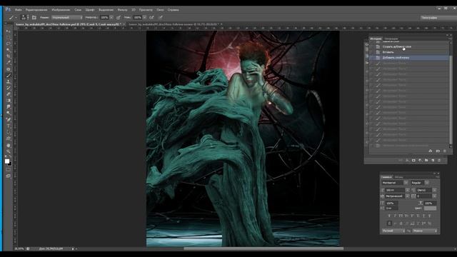The image size is (457, 257).
Task: Open the Файл menu
Action: [x=18, y=9]
